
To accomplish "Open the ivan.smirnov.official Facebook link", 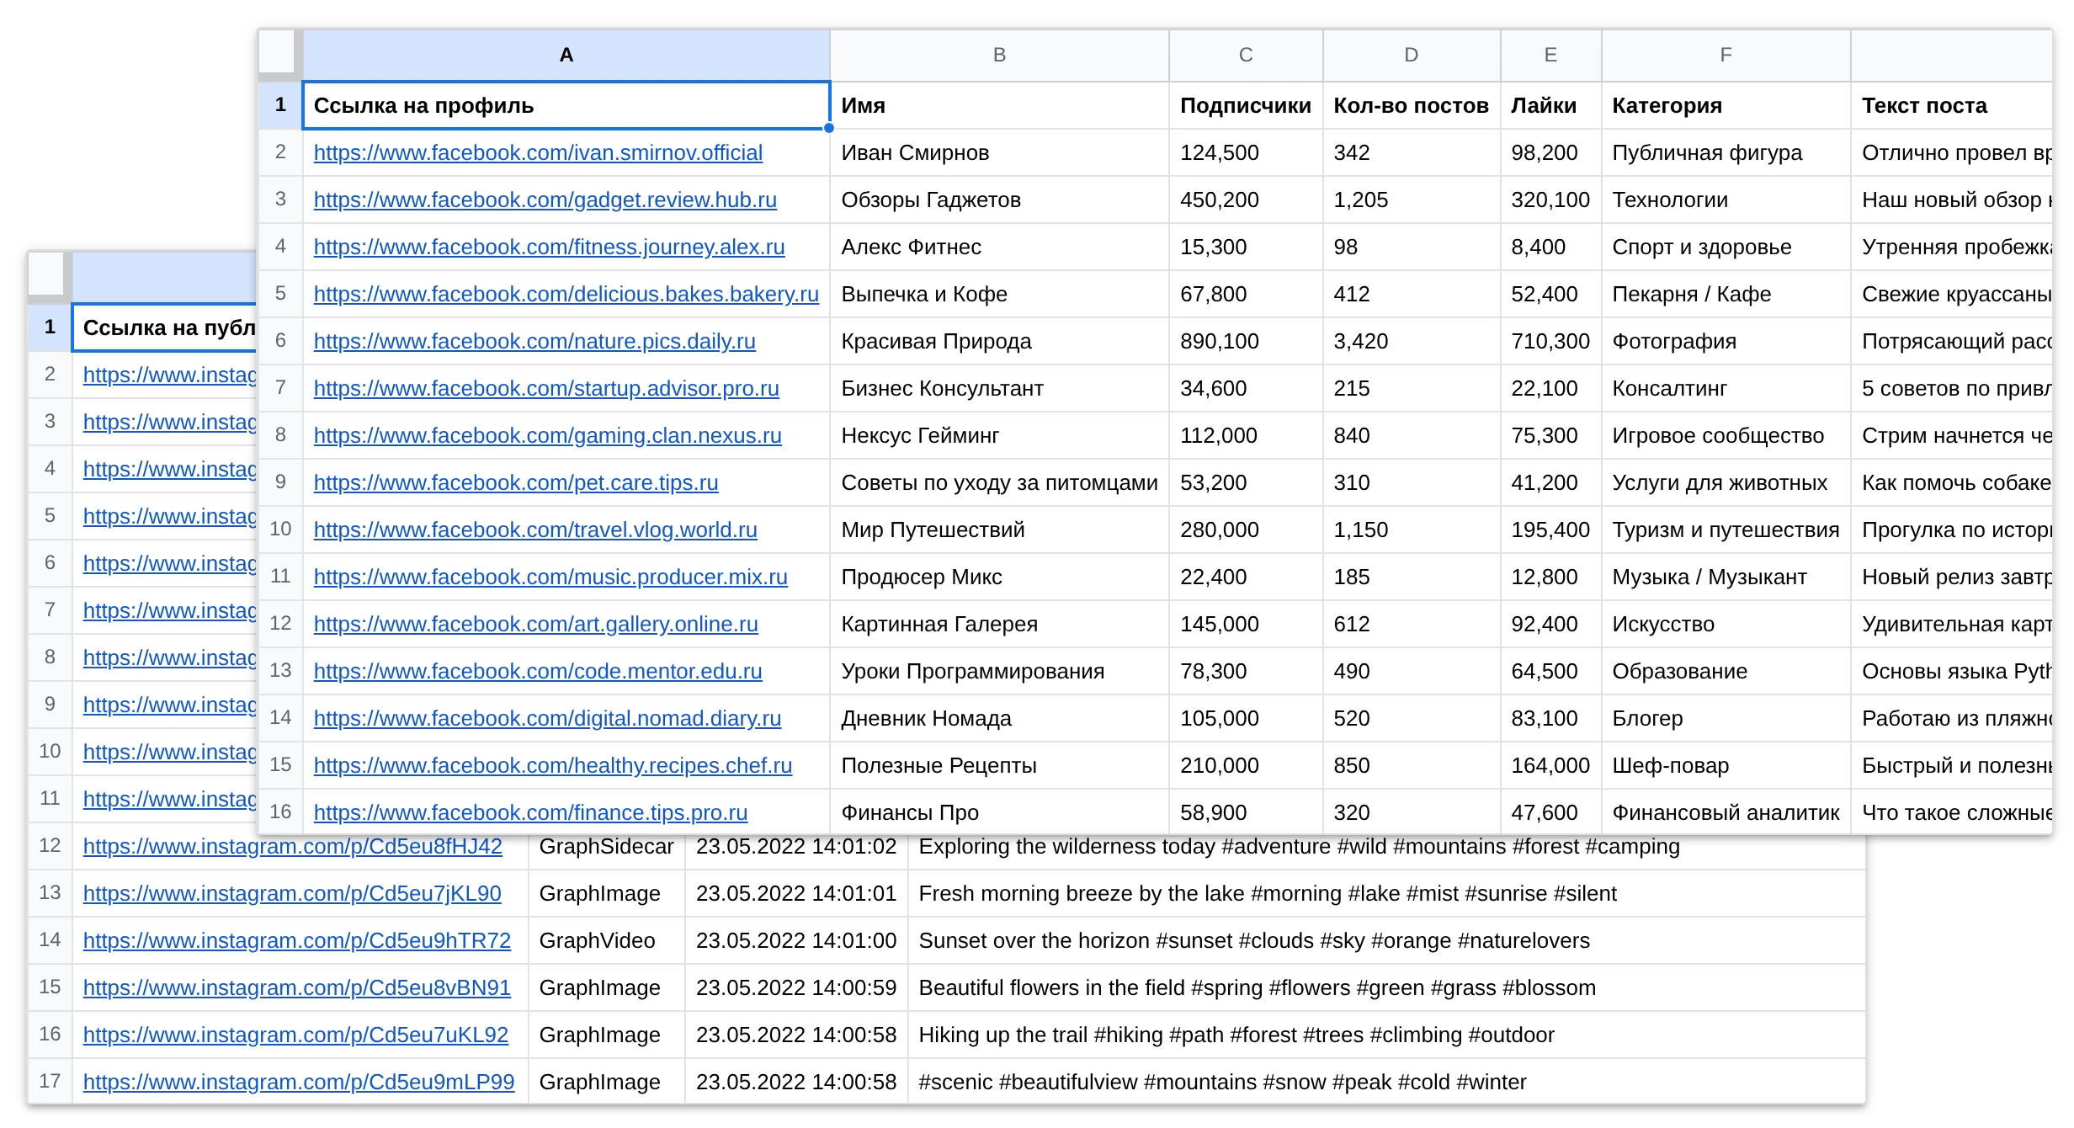I will 538,152.
